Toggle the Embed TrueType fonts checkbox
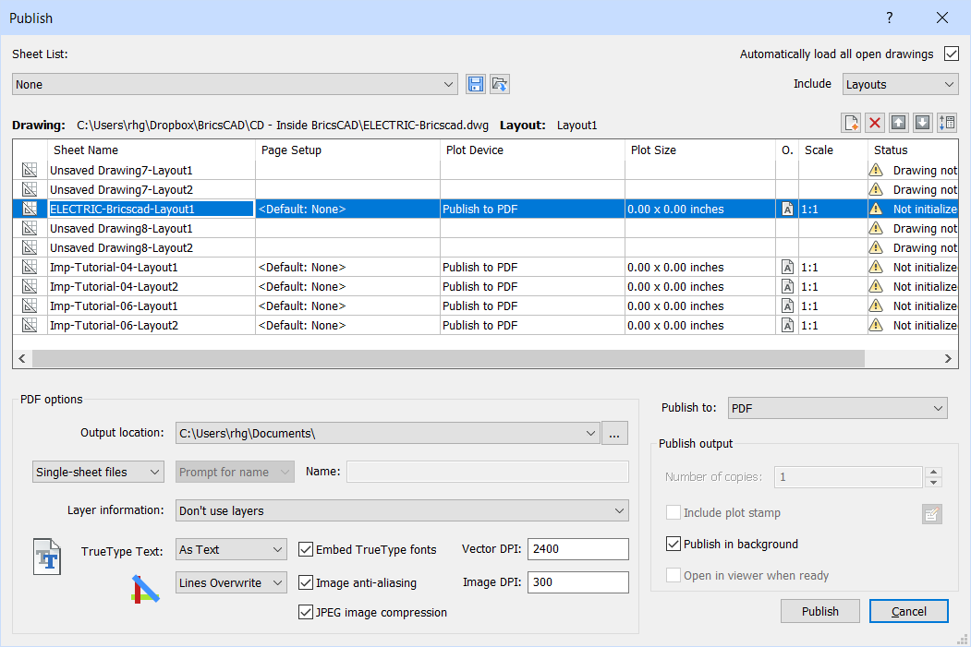Screen dimensions: 971x647 coord(305,549)
